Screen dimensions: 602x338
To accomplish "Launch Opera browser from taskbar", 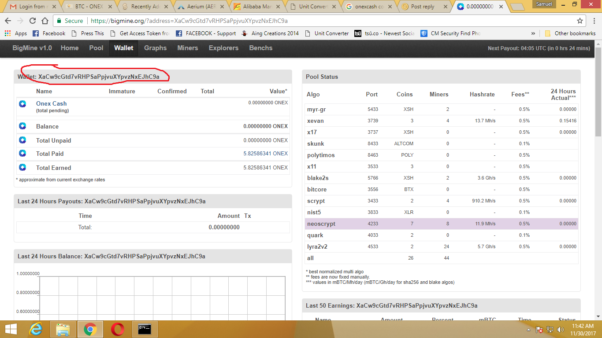I will tap(117, 329).
